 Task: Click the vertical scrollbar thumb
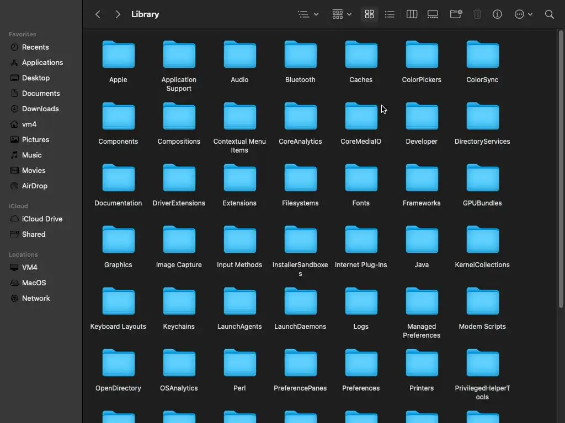pyautogui.click(x=561, y=169)
